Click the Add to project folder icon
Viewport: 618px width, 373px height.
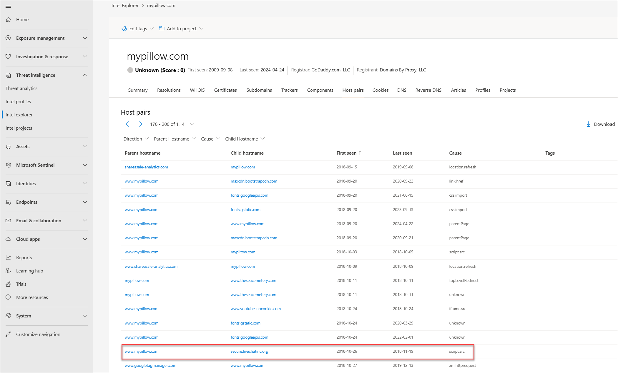(x=162, y=29)
